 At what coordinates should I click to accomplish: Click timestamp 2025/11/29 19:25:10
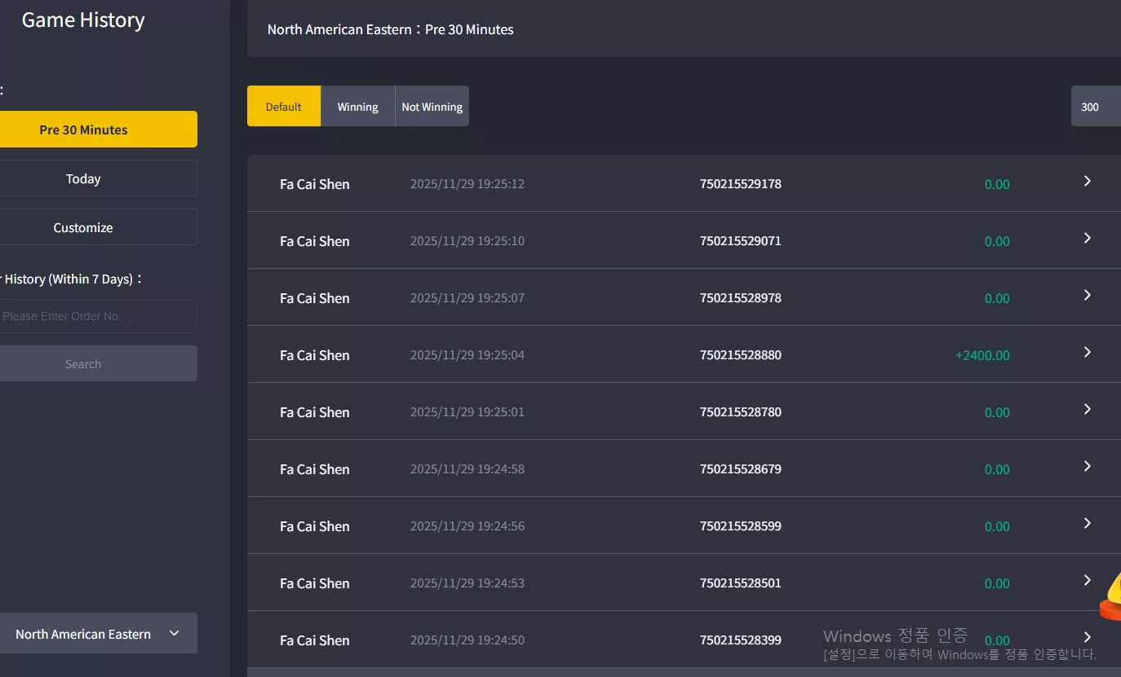(x=467, y=241)
